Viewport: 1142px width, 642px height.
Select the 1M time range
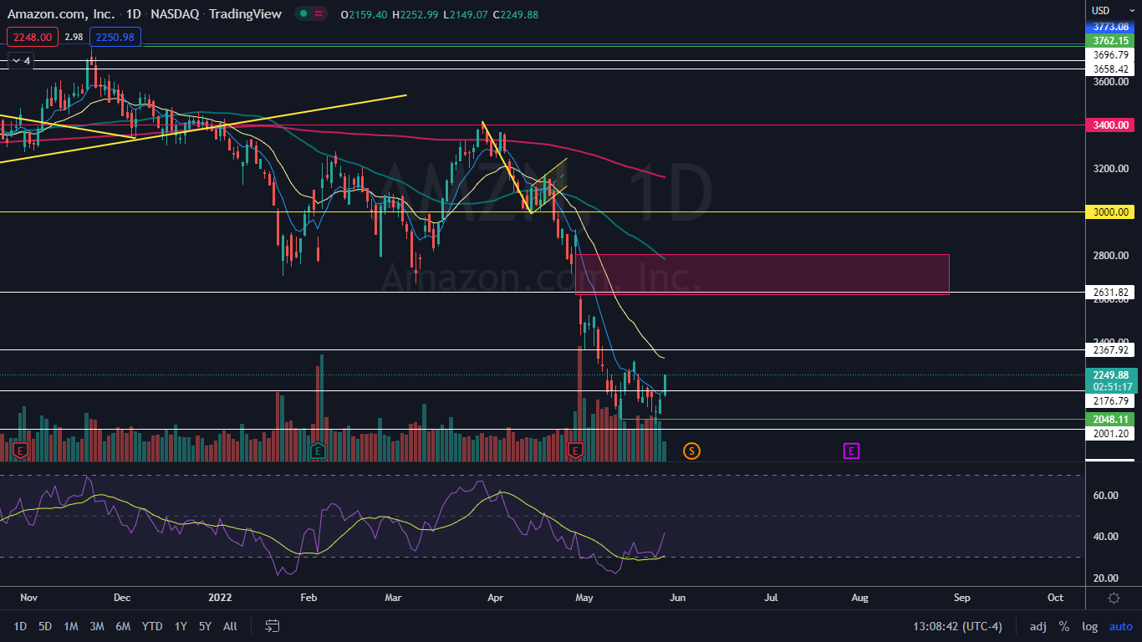(71, 626)
